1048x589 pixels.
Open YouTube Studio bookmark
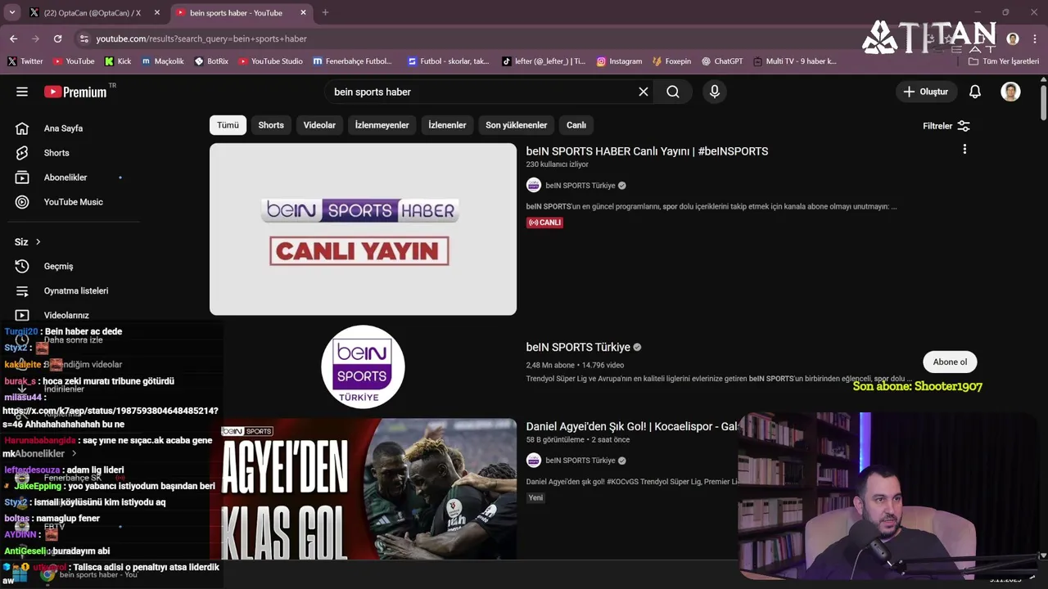click(270, 61)
